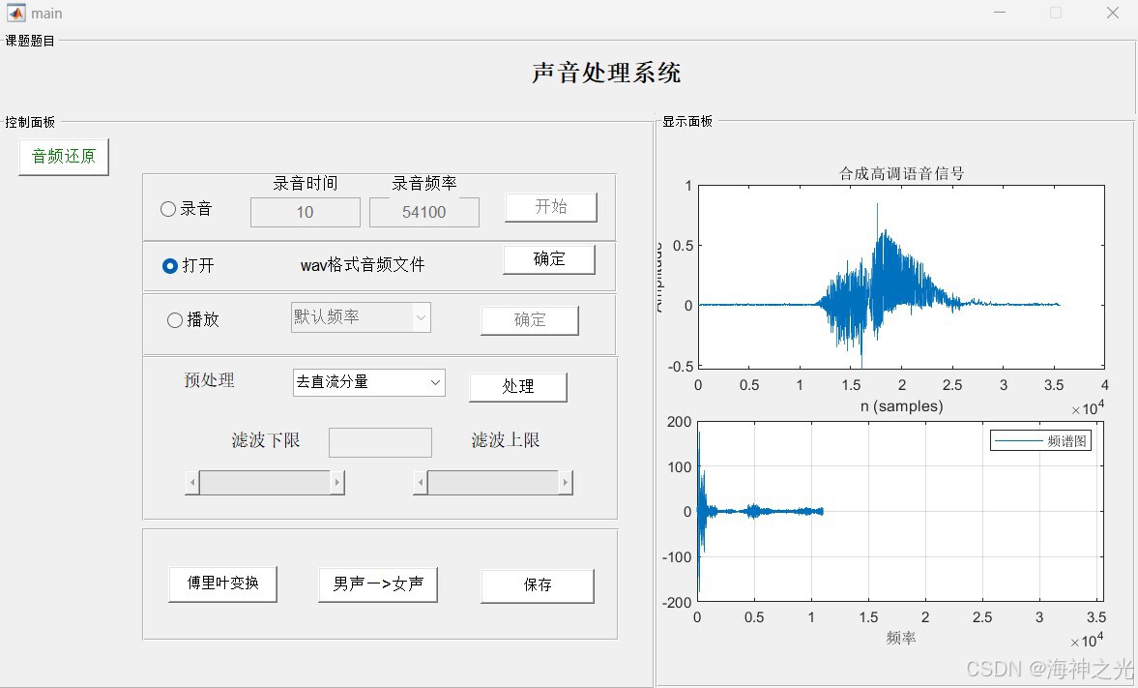The image size is (1138, 688).
Task: Click the 开始 recording button
Action: pyautogui.click(x=551, y=207)
